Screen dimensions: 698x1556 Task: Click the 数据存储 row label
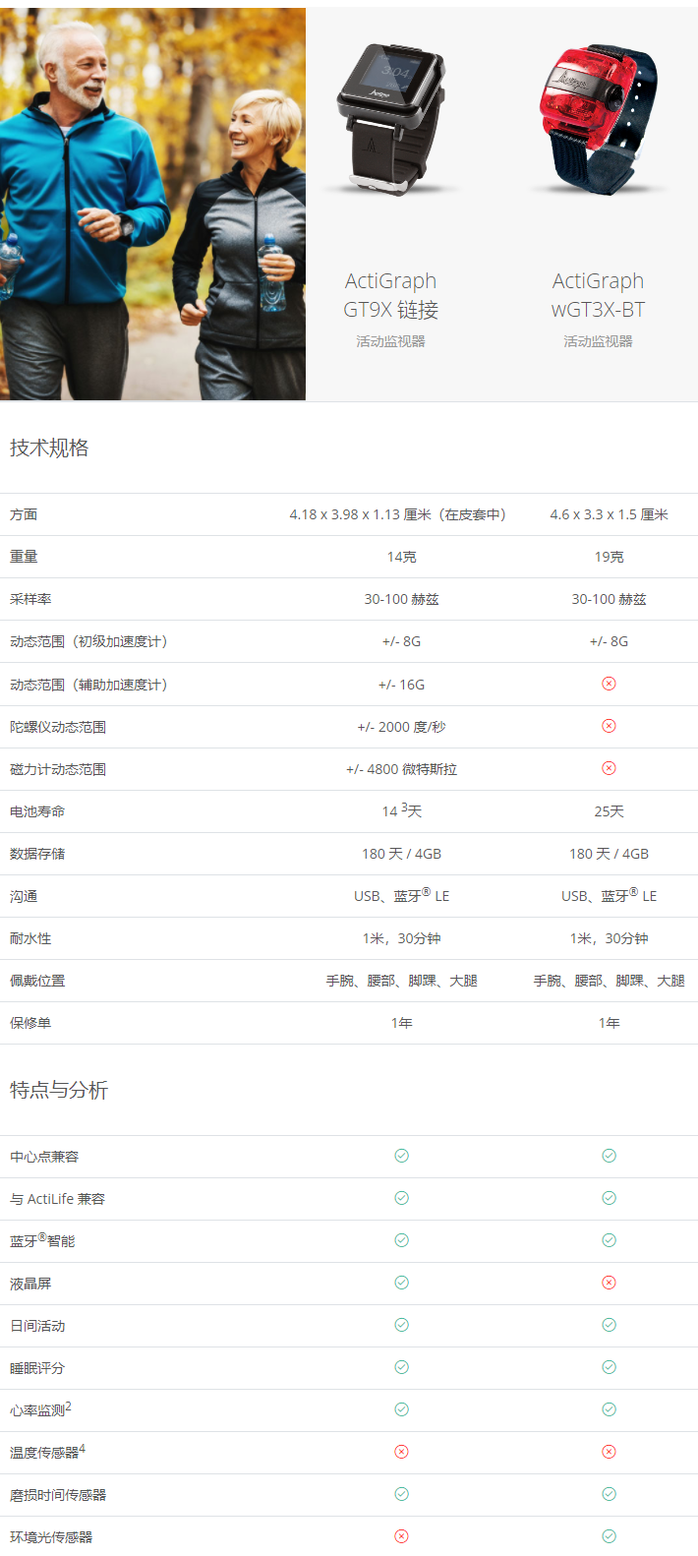[37, 854]
